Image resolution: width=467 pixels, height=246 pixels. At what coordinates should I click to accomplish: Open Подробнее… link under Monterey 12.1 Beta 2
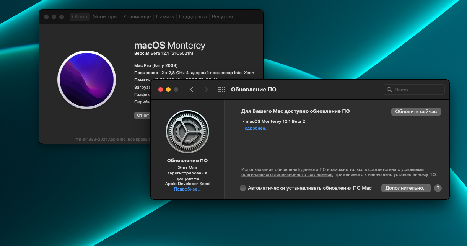255,129
